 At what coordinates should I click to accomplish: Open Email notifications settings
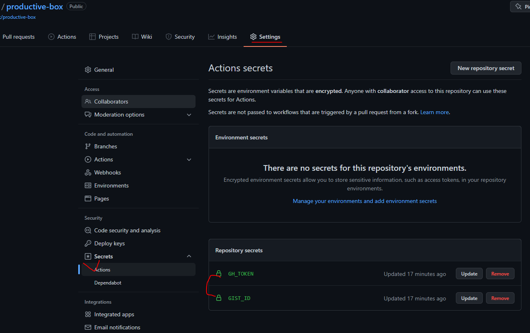tap(139, 327)
